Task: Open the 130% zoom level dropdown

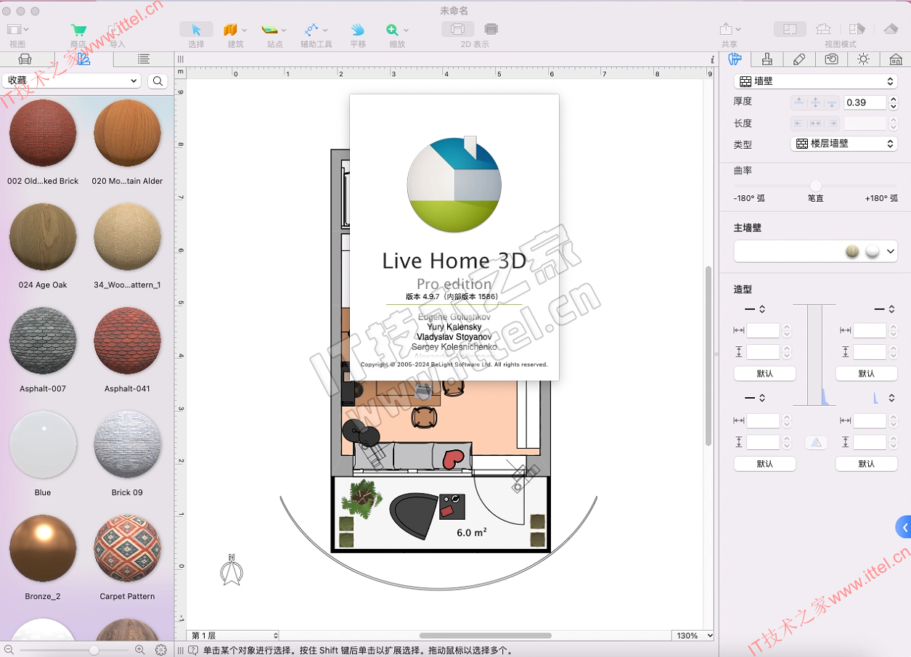Action: point(694,636)
